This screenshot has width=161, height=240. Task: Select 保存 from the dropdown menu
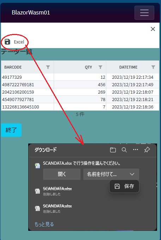click(124, 186)
